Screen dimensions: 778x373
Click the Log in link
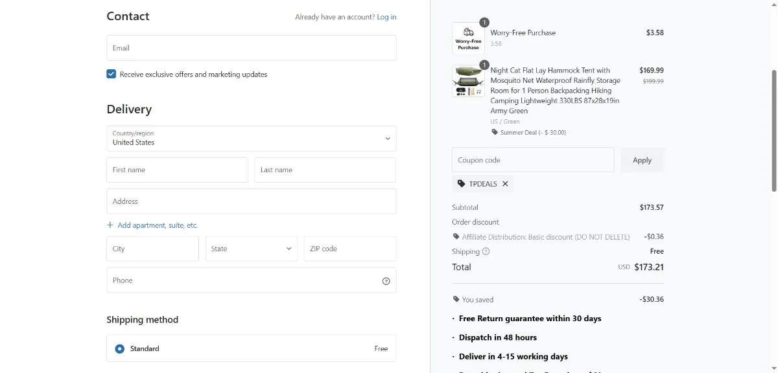tap(386, 17)
